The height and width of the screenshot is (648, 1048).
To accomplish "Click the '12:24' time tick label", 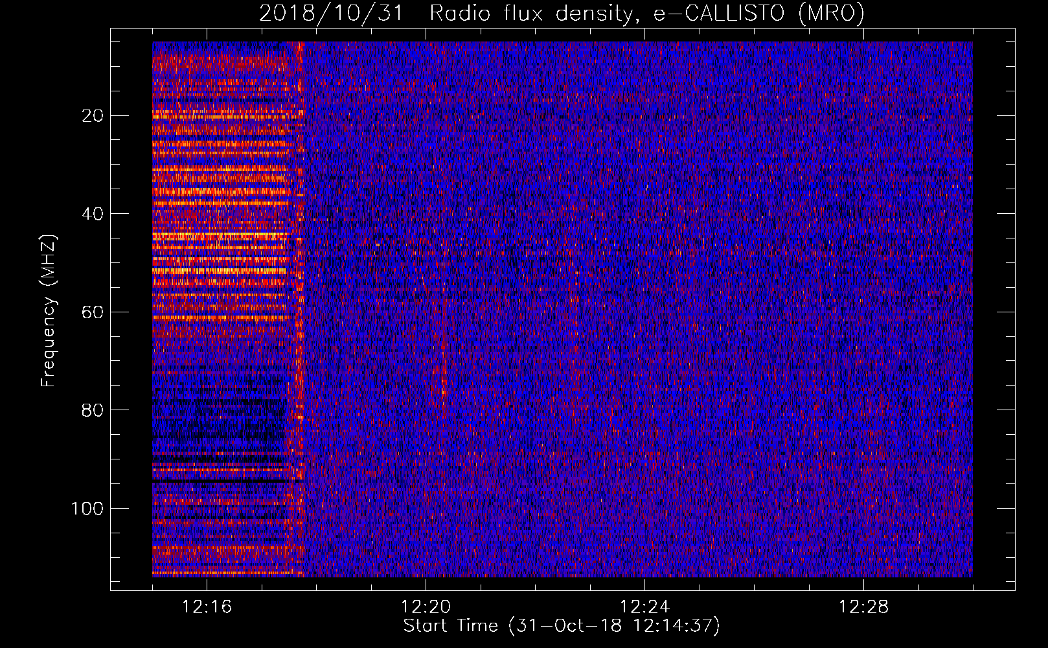I will (x=644, y=607).
